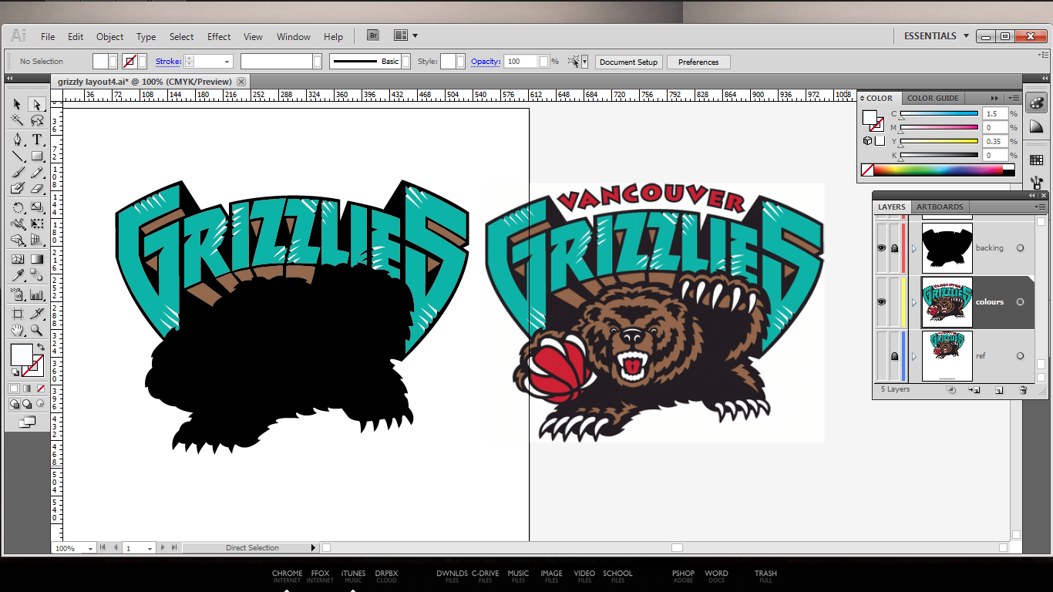Select the Blend tool
Screen dimensions: 1053x592
point(36,274)
